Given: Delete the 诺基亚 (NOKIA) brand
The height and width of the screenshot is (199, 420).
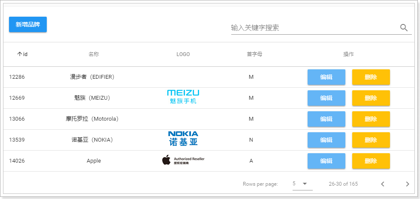Looking at the screenshot, I should [371, 140].
